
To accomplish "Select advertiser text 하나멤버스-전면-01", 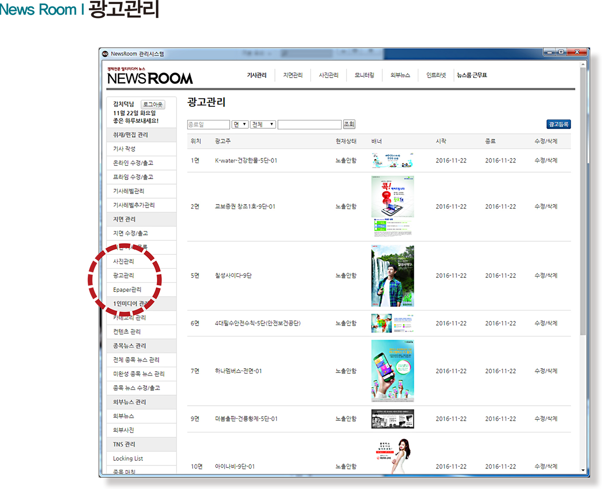I will (x=238, y=371).
